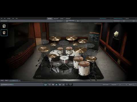Switch to the Tracker tab
Screen dimensions: 137x102
pos(68,18)
